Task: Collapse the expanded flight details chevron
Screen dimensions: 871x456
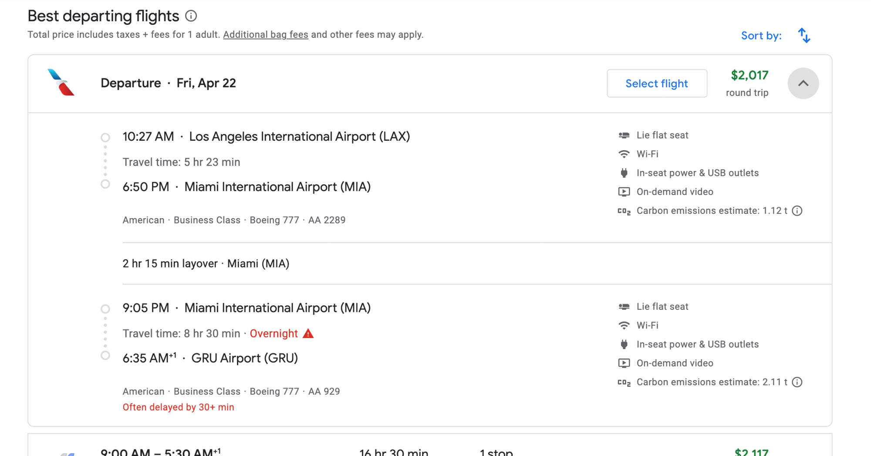Action: [803, 83]
